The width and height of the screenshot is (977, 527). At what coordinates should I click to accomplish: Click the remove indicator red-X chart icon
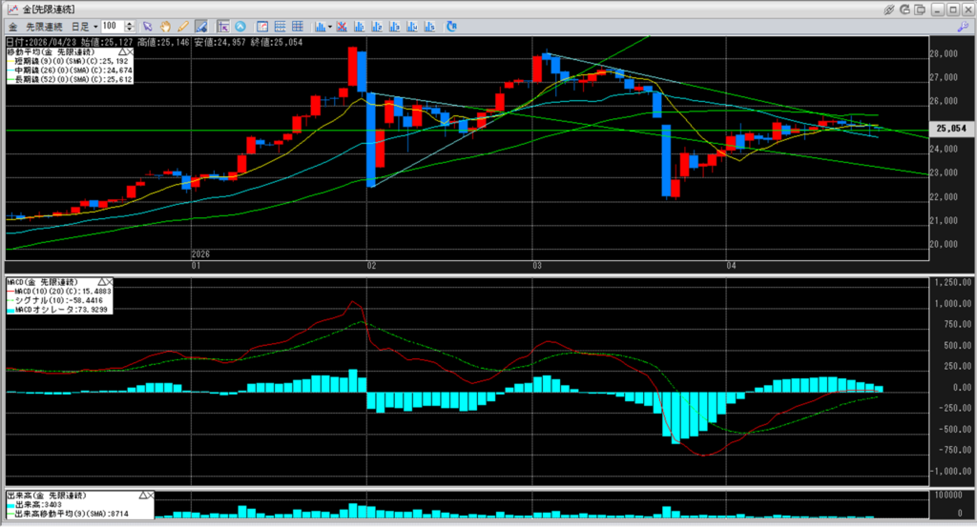[342, 27]
